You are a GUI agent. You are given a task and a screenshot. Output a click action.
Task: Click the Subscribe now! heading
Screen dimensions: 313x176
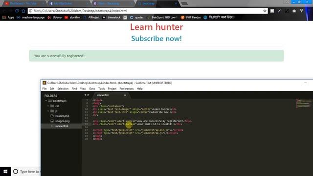click(156, 38)
